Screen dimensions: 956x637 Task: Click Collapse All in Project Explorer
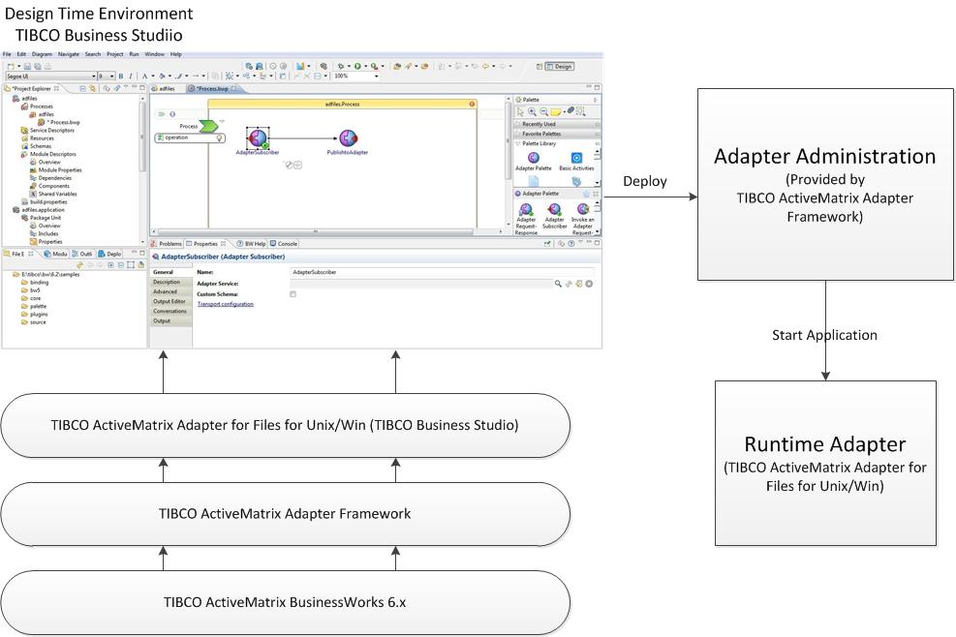pyautogui.click(x=83, y=89)
